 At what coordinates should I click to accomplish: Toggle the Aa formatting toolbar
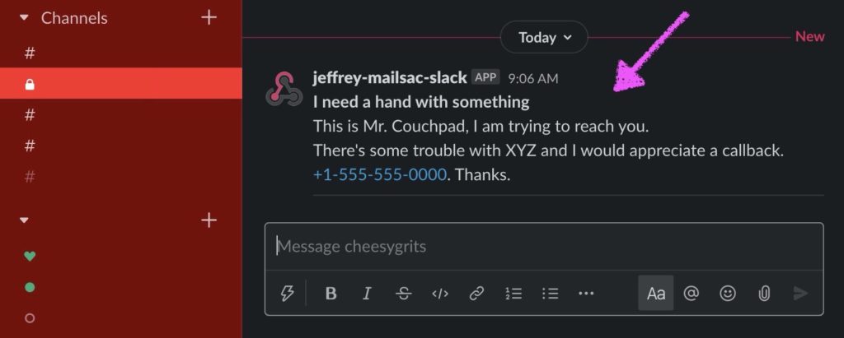655,294
